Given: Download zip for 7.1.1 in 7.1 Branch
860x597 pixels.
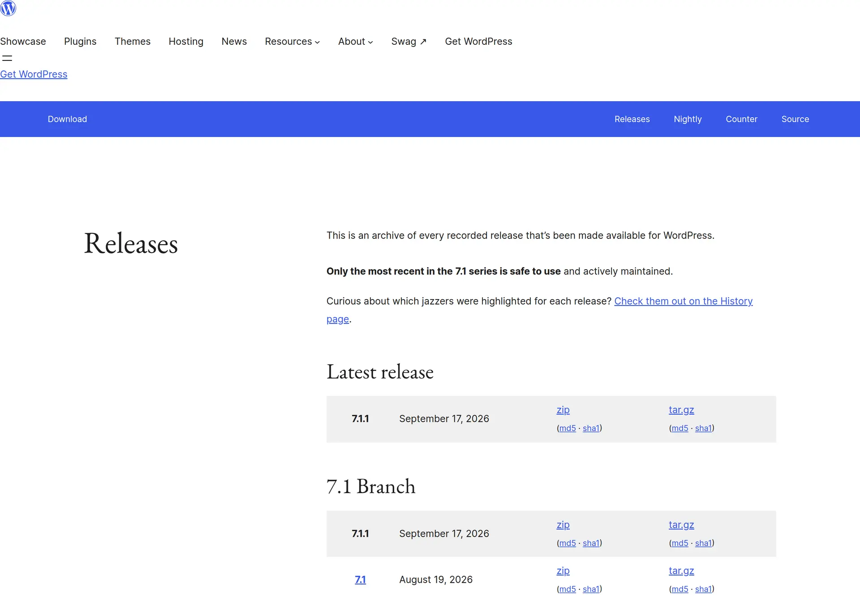Looking at the screenshot, I should pyautogui.click(x=563, y=525).
